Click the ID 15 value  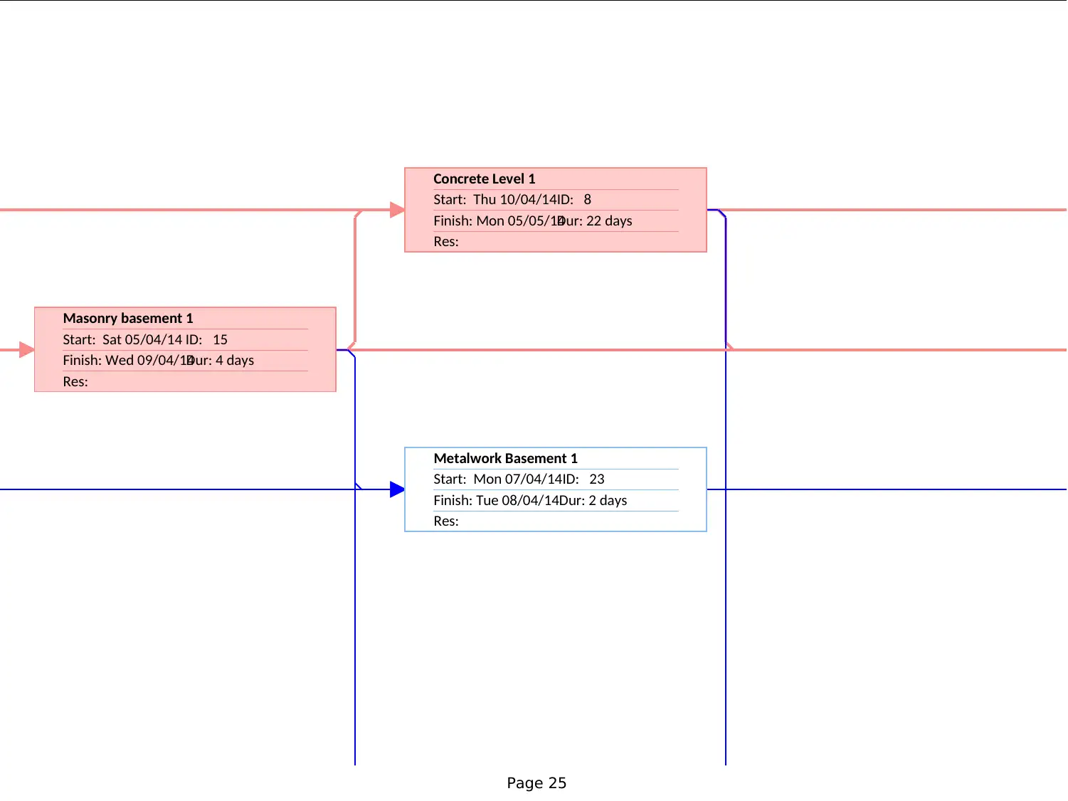pyautogui.click(x=221, y=340)
